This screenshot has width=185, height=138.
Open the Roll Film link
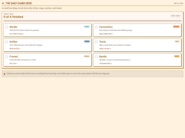(x=13, y=63)
